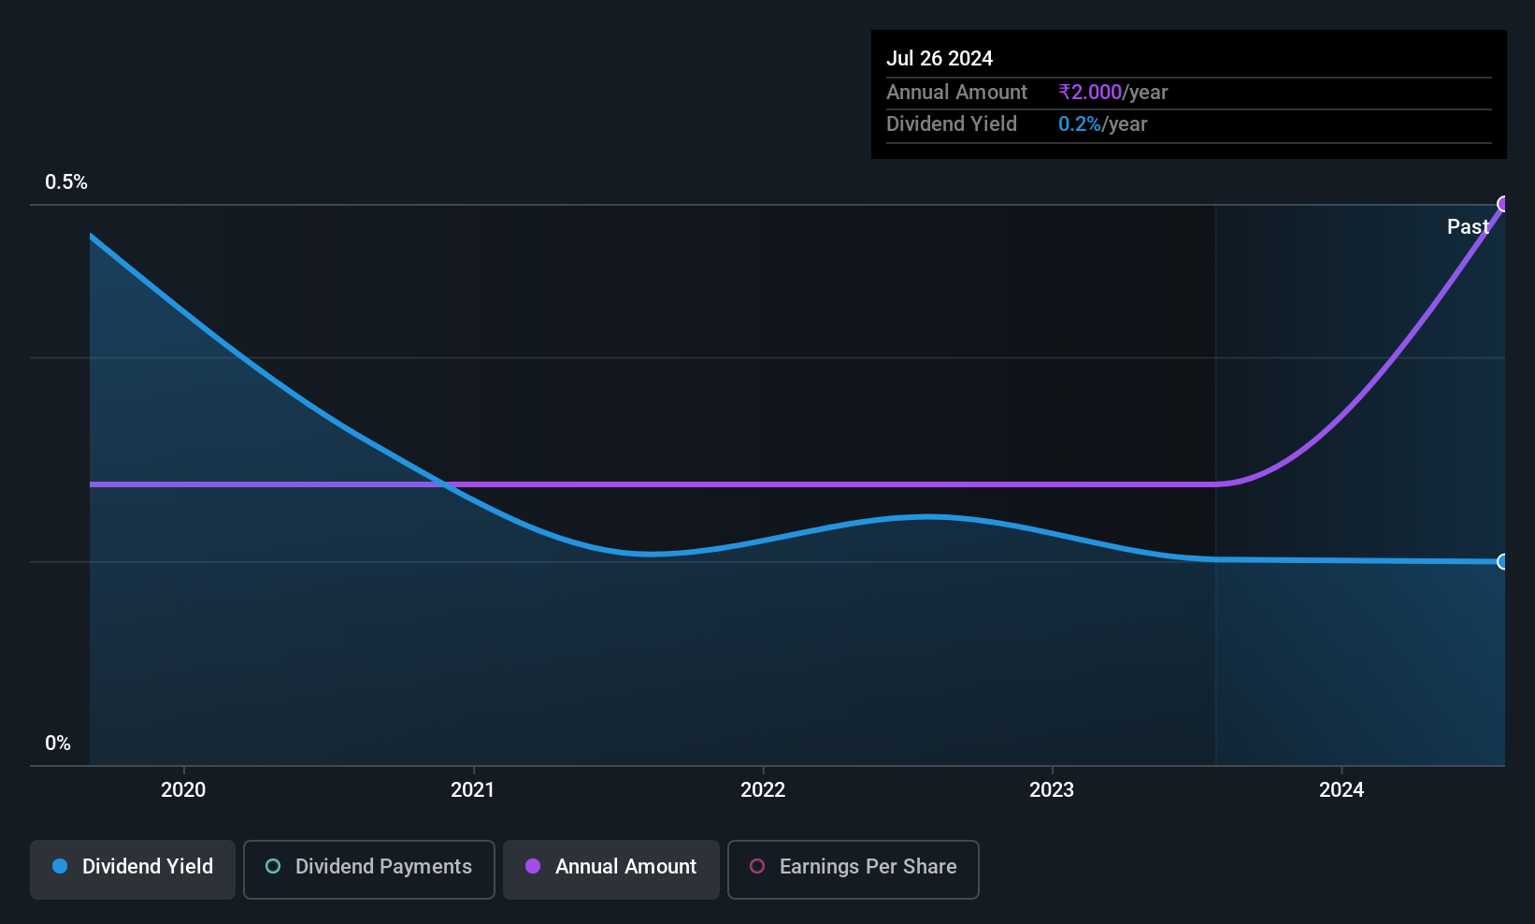Image resolution: width=1535 pixels, height=924 pixels.
Task: Click the 0.5% y-axis label
Action: (66, 182)
